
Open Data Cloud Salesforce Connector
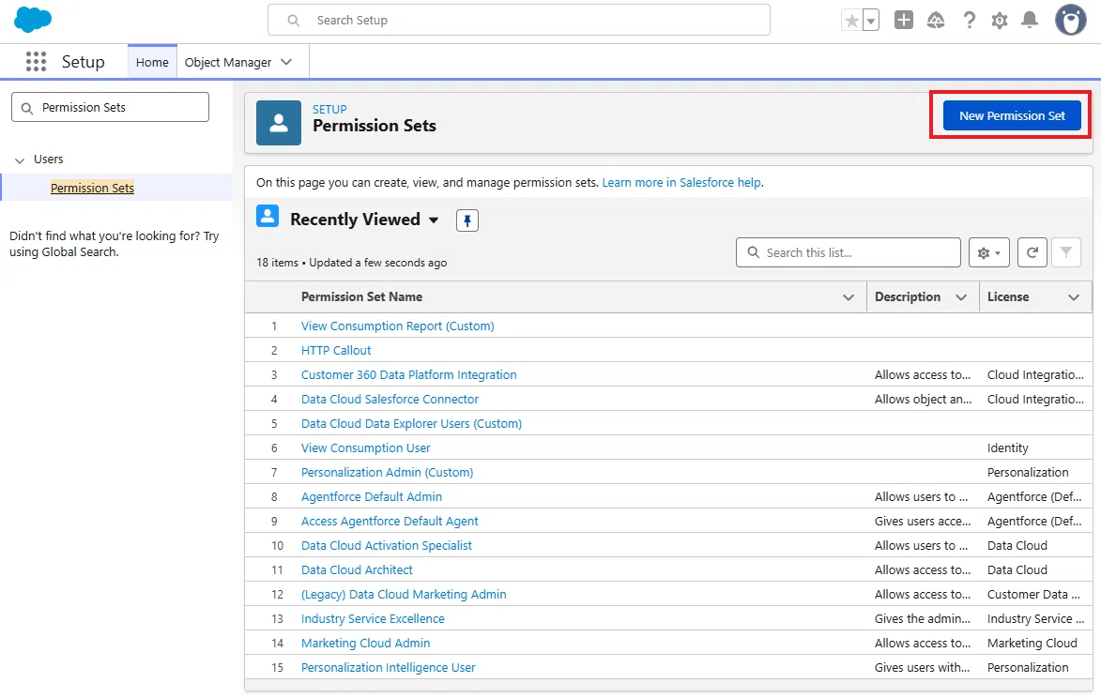pos(390,399)
